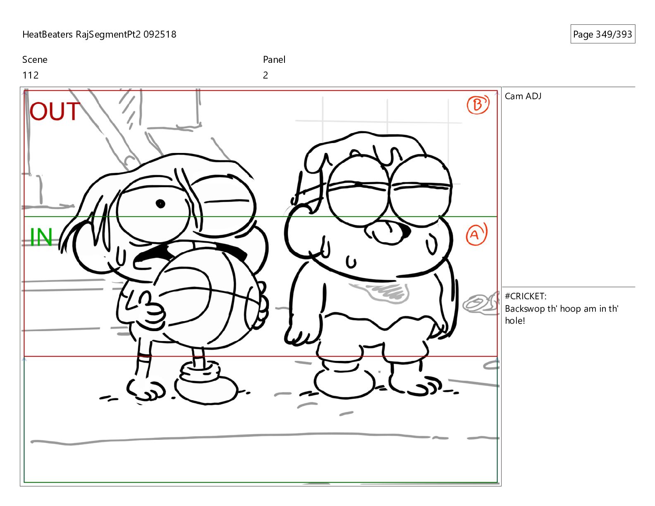Select the scene number '112'

click(31, 75)
